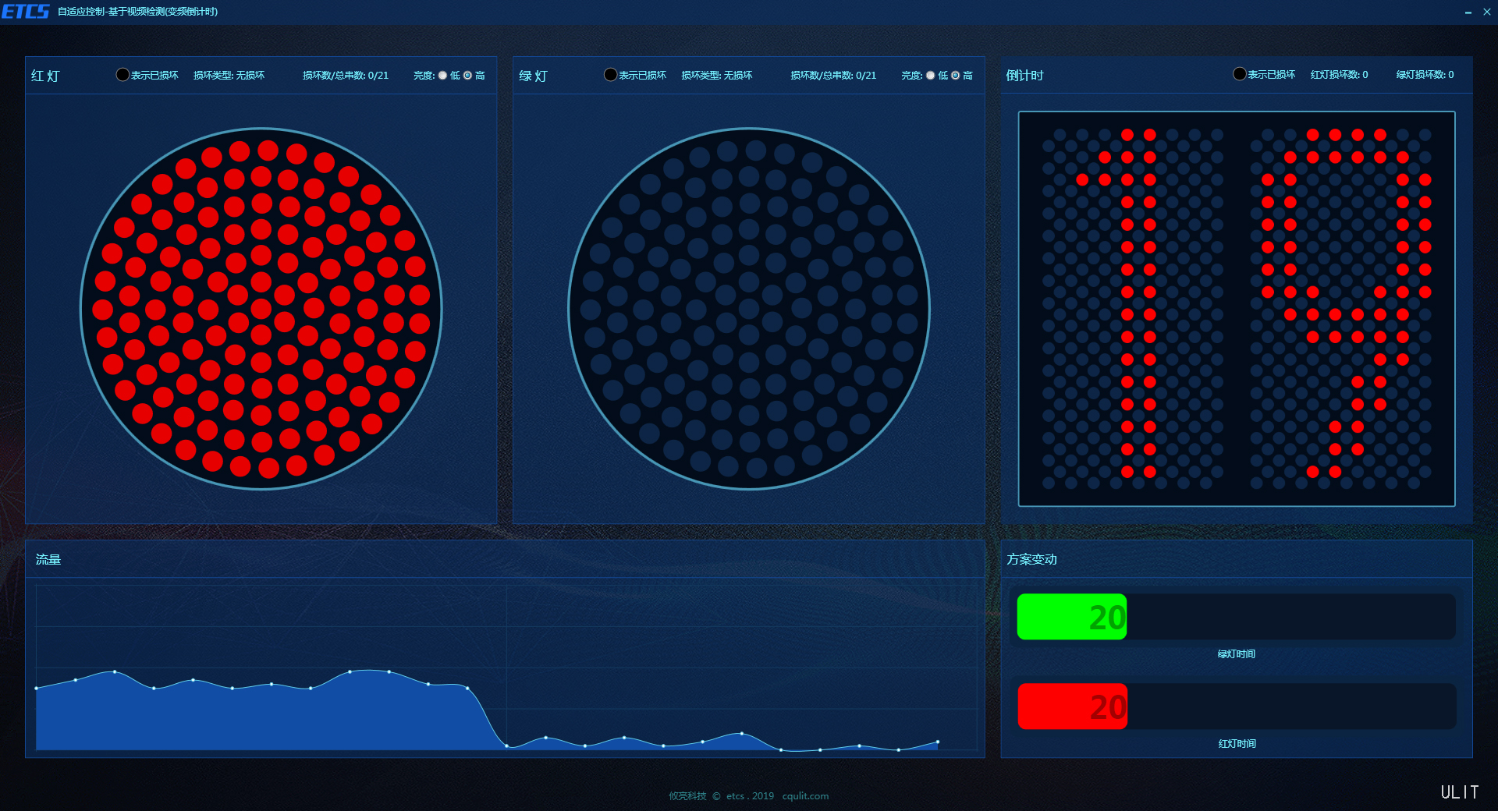
Task: Set 绿灯 brightness to 低
Action: pyautogui.click(x=931, y=76)
